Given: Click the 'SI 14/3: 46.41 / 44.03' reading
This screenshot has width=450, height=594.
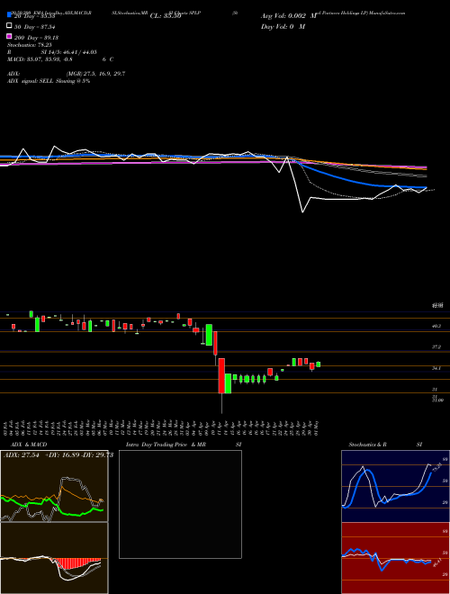Looking at the screenshot, I should click(69, 52).
